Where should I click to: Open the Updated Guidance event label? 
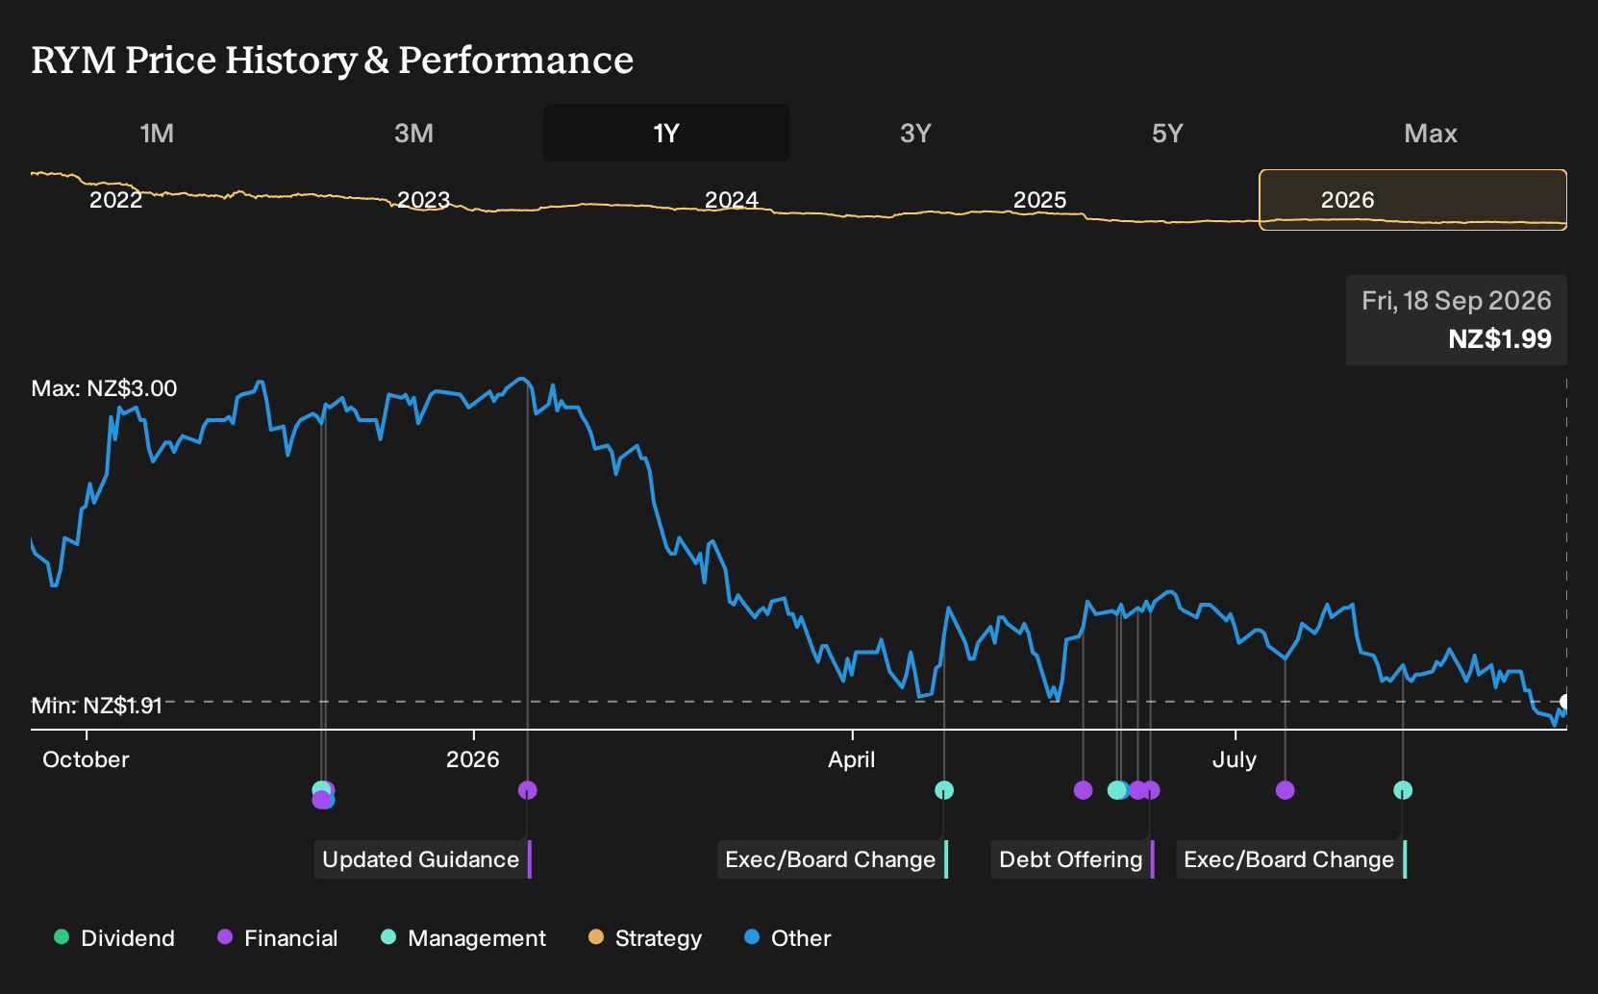click(423, 859)
